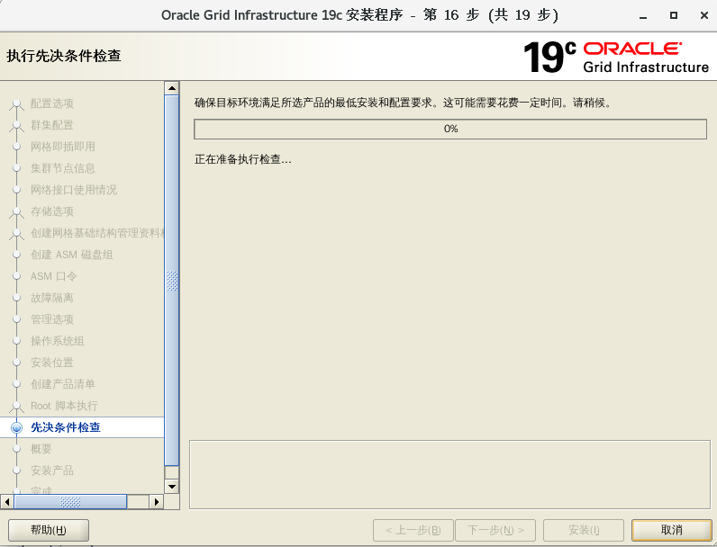Click the step list scroll-down arrow
717x547 pixels.
click(x=172, y=487)
